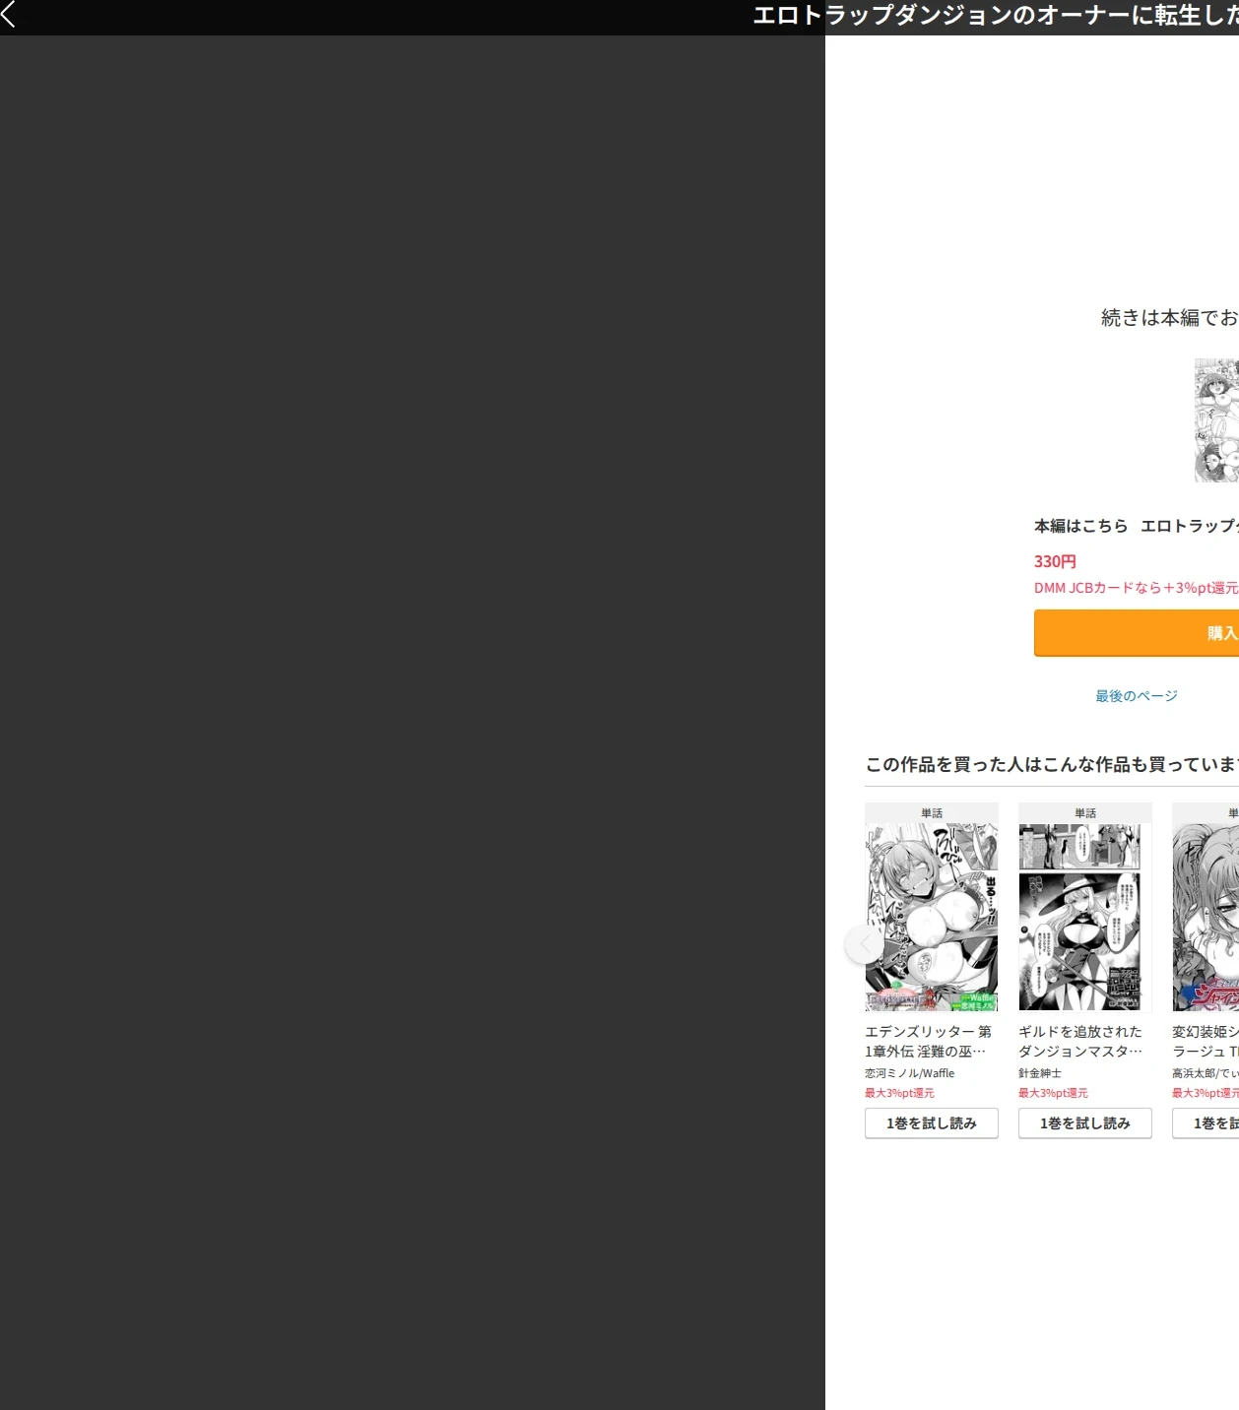Open the ギルドを追放された cover thumbnail
The height and width of the screenshot is (1410, 1239).
tap(1085, 917)
